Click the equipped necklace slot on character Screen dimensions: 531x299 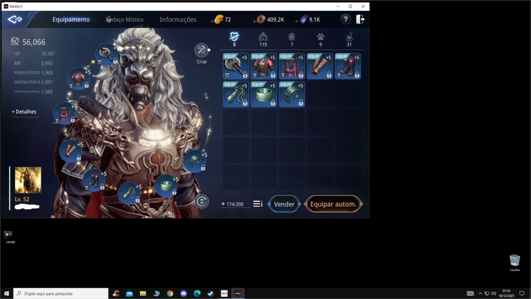point(129,193)
